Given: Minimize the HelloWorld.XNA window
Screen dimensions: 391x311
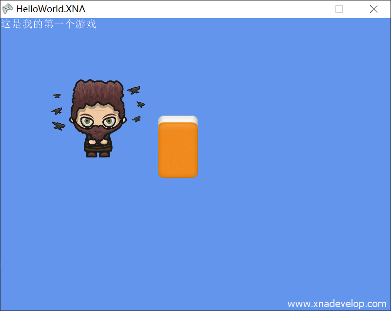Looking at the screenshot, I should point(306,9).
